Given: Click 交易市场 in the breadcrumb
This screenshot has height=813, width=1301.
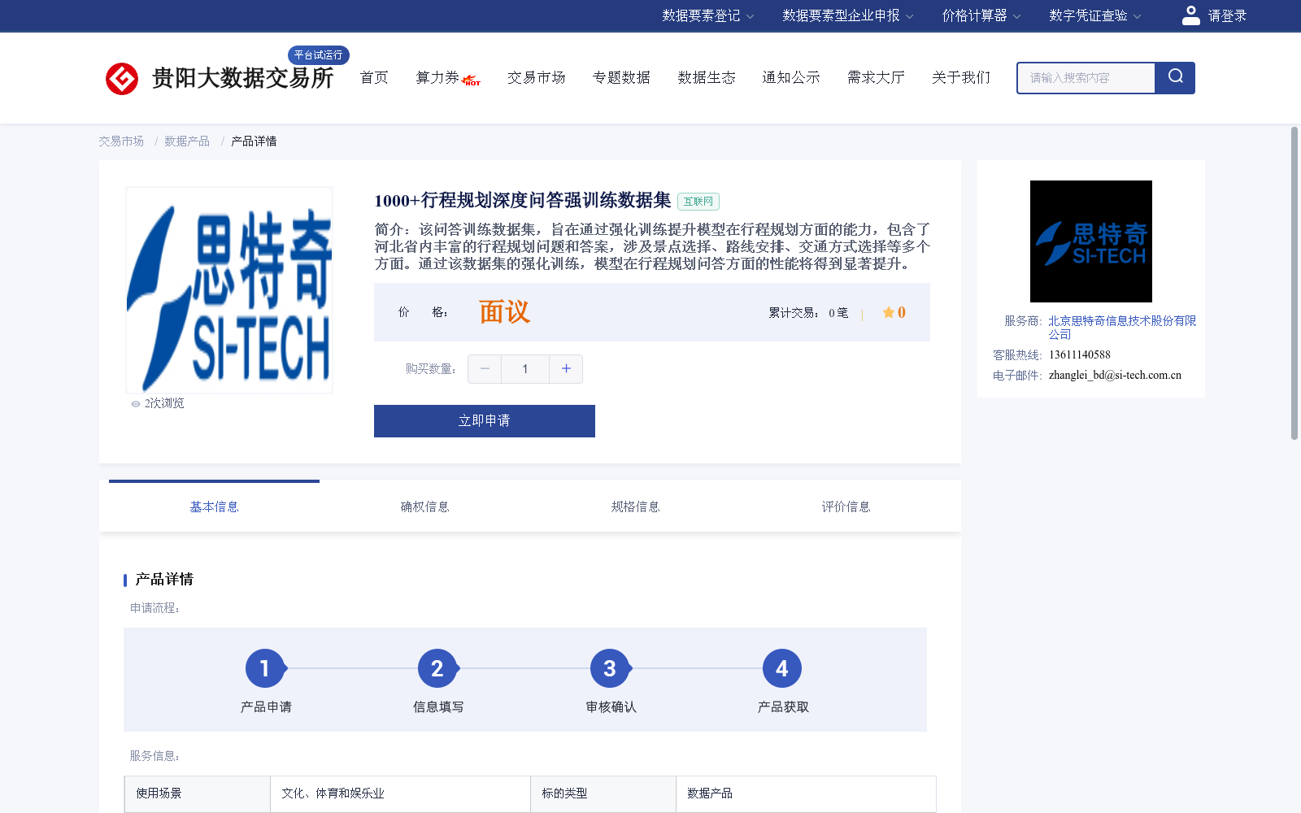Looking at the screenshot, I should coord(121,141).
